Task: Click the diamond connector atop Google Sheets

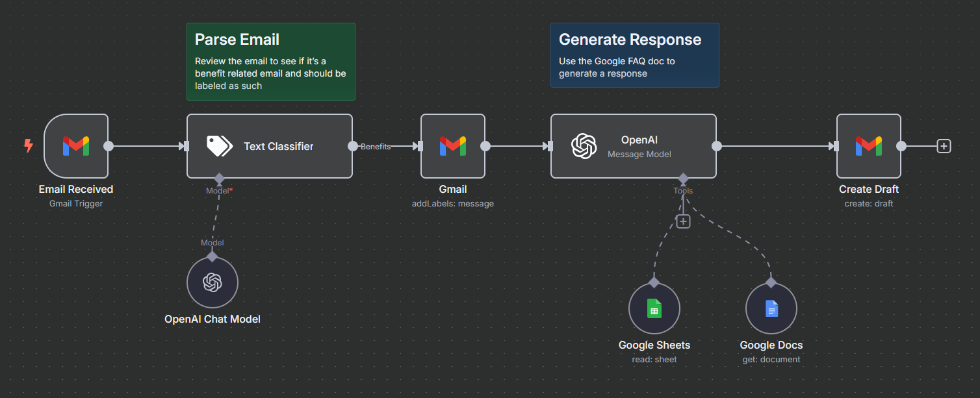Action: 654,282
